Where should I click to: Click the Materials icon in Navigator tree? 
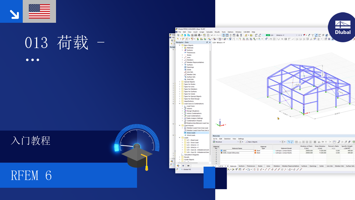point(185,48)
